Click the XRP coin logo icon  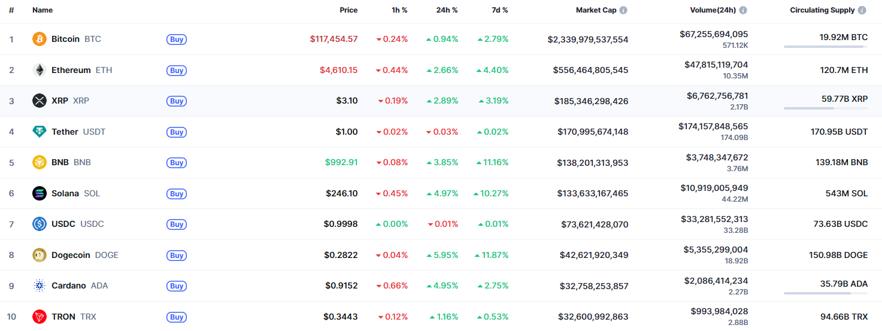(x=39, y=101)
